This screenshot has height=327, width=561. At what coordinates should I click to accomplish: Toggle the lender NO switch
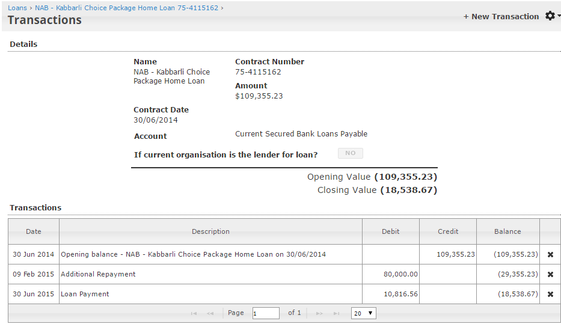351,153
